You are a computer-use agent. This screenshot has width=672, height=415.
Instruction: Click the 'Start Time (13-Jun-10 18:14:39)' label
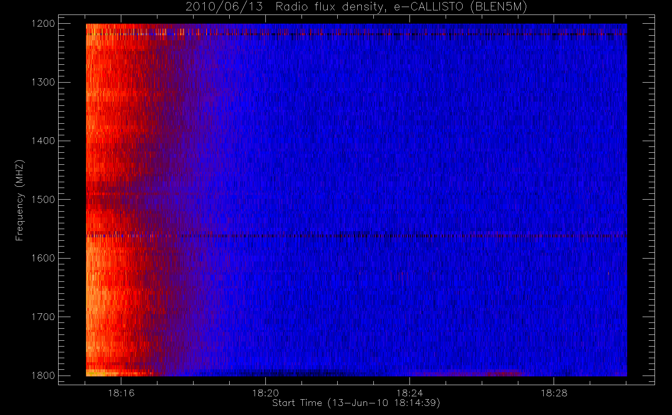356,403
